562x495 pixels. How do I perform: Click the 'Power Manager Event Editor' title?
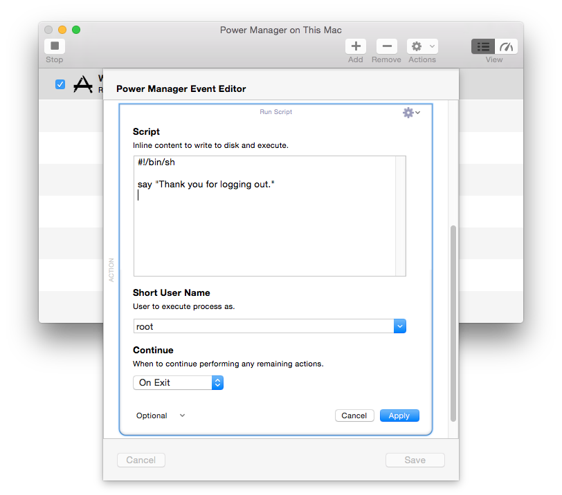point(181,88)
